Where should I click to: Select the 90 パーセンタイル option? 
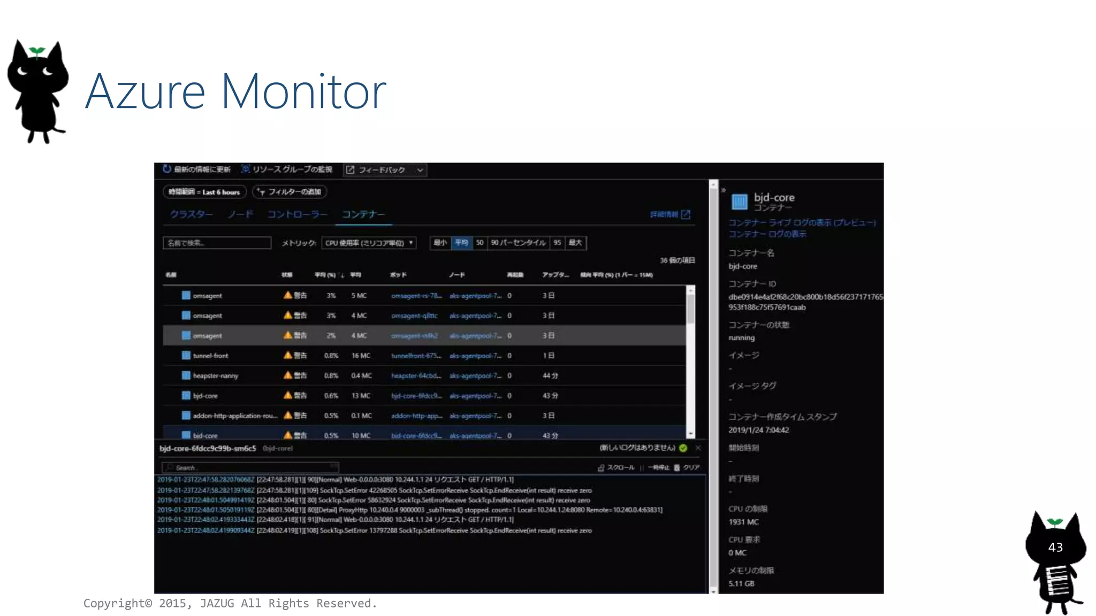pos(518,243)
